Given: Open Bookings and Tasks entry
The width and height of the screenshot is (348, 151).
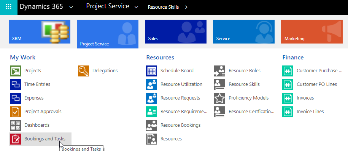Looking at the screenshot, I should pyautogui.click(x=40, y=139).
